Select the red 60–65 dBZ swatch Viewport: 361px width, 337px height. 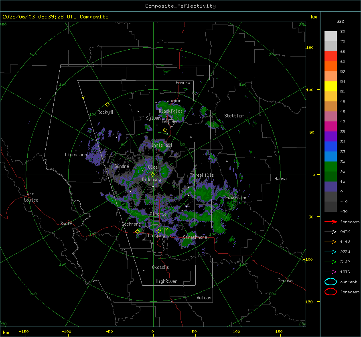[331, 57]
